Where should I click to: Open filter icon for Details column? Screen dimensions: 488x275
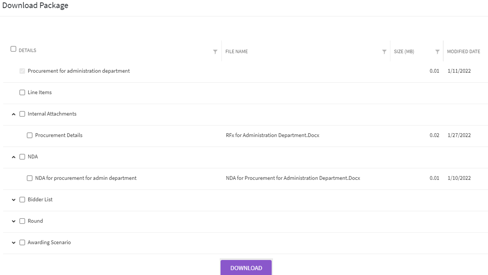tap(215, 52)
